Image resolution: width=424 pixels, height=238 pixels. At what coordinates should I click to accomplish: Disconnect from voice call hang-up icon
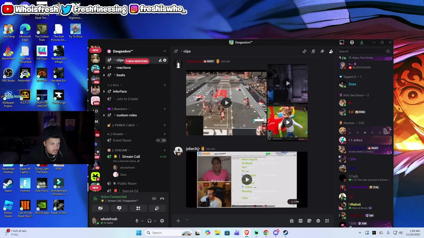pyautogui.click(x=162, y=199)
